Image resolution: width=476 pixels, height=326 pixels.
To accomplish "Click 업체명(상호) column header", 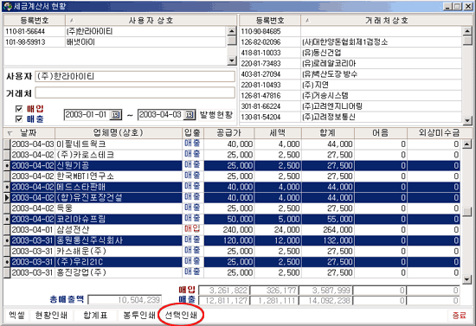I will [119, 133].
